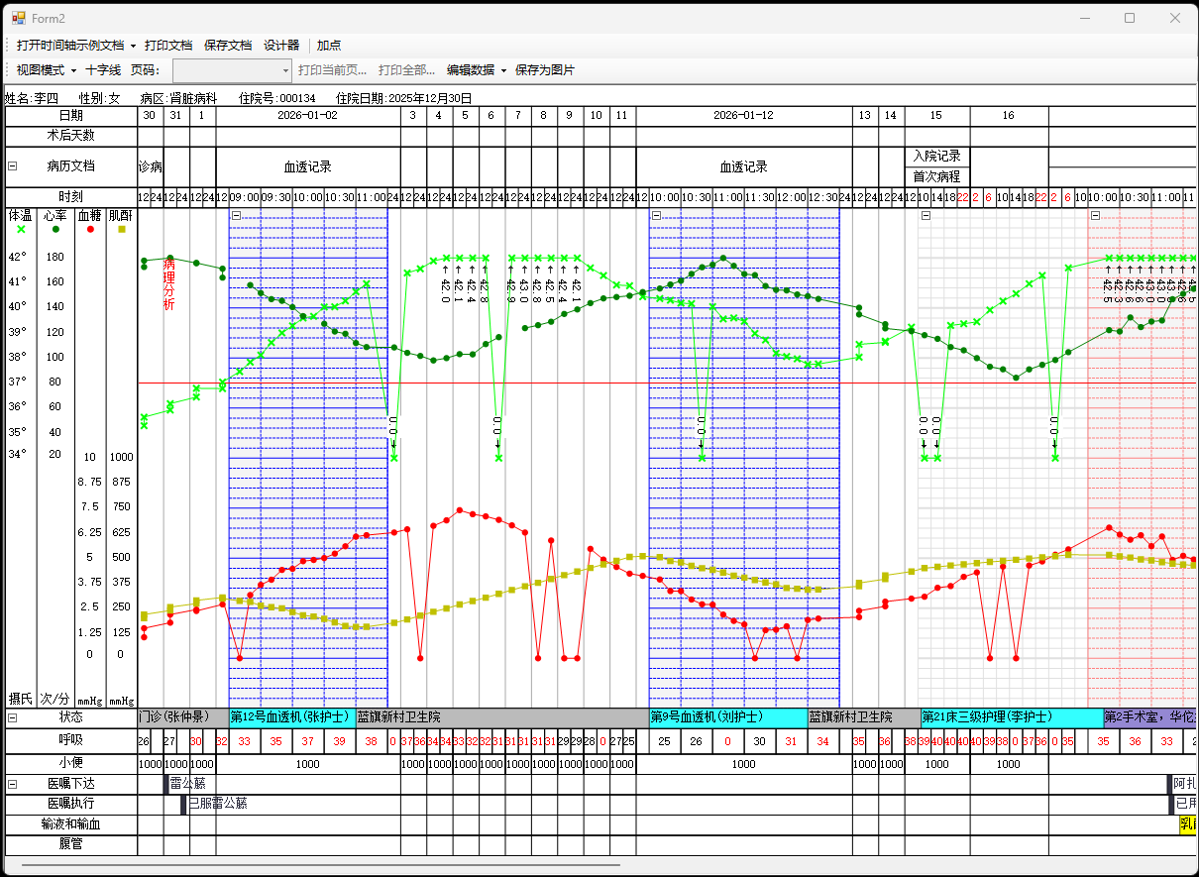Click the red 病理分析 annotation marker
The width and height of the screenshot is (1199, 877).
pyautogui.click(x=169, y=284)
